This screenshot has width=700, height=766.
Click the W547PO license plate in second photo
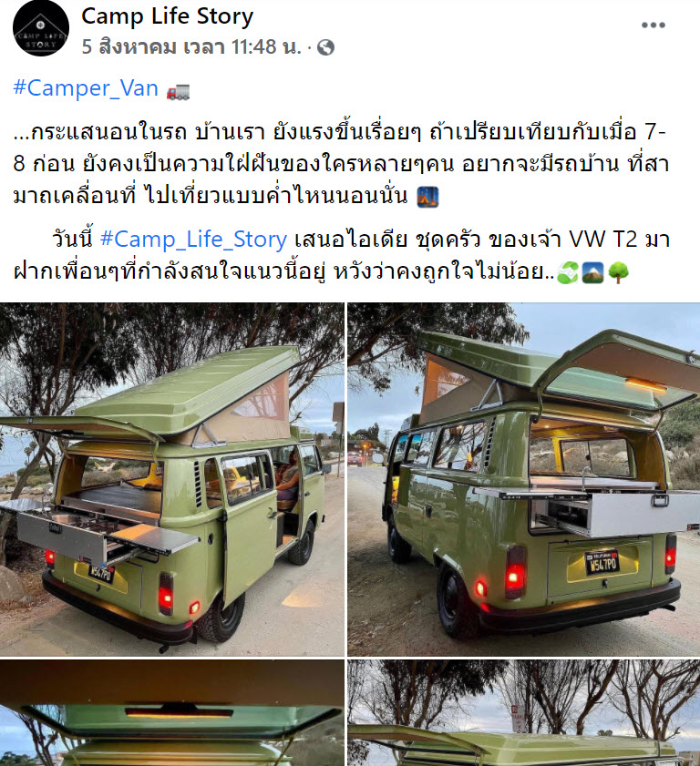(602, 563)
